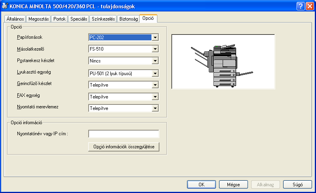The height and width of the screenshot is (193, 316).
Task: Select the Opció tab
Action: pyautogui.click(x=148, y=18)
